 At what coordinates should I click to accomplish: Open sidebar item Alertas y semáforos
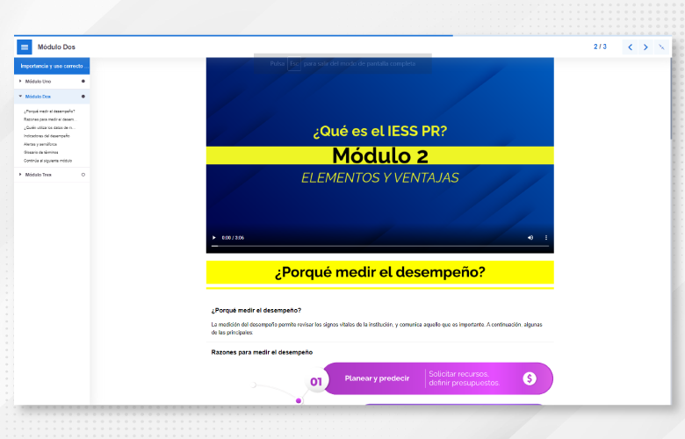(40, 144)
